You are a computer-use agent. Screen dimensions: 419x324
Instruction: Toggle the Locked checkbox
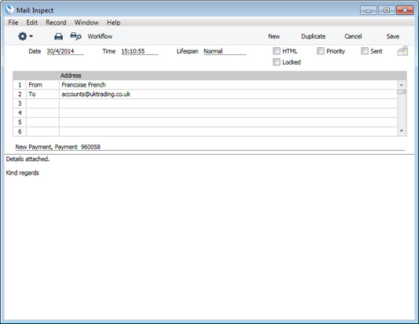click(x=276, y=62)
